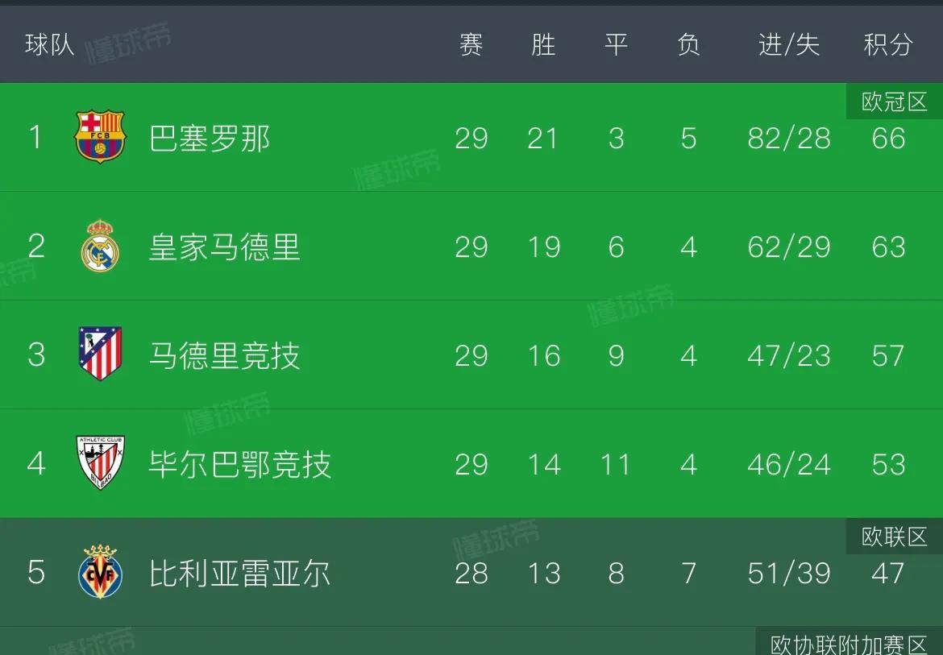The height and width of the screenshot is (655, 943).
Task: Click the Athletic Bilbao club crest
Action: [100, 462]
